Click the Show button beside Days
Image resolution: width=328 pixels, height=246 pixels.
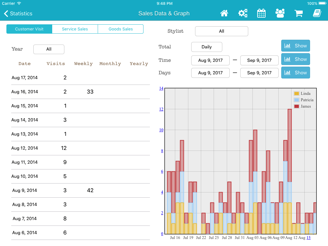pyautogui.click(x=295, y=73)
